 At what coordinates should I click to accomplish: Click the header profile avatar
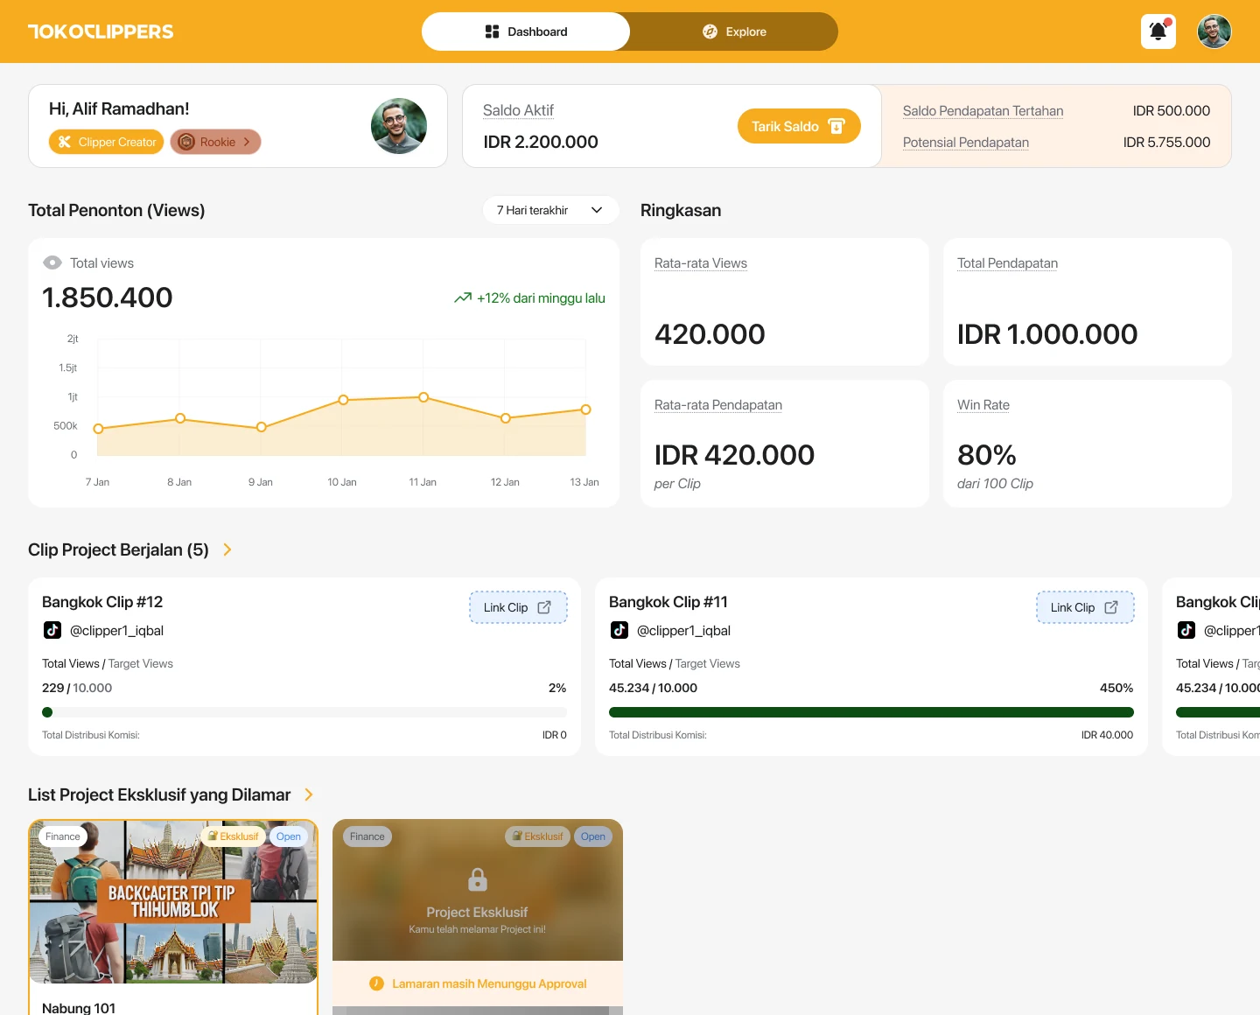click(1214, 31)
